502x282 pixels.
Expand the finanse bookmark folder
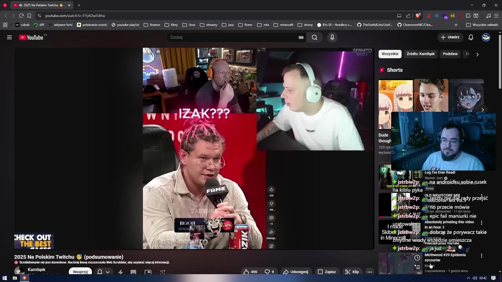152,25
